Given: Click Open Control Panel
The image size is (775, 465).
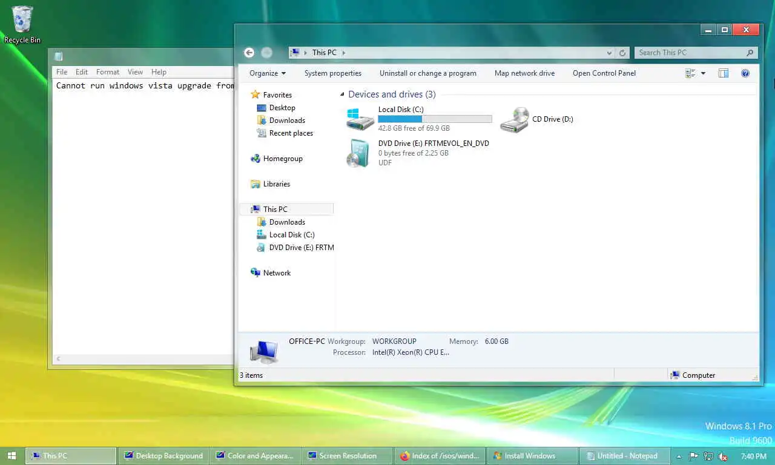Looking at the screenshot, I should 604,73.
